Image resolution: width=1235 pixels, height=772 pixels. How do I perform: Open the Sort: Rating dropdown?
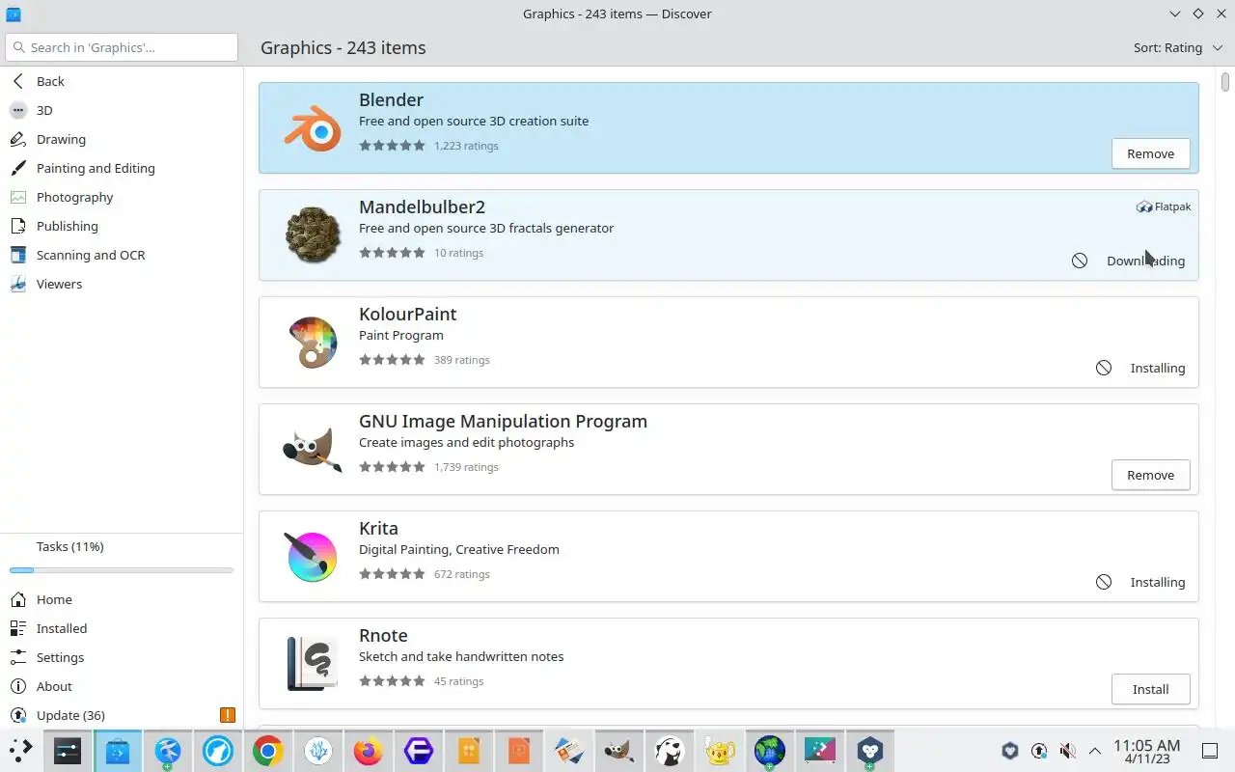1178,47
